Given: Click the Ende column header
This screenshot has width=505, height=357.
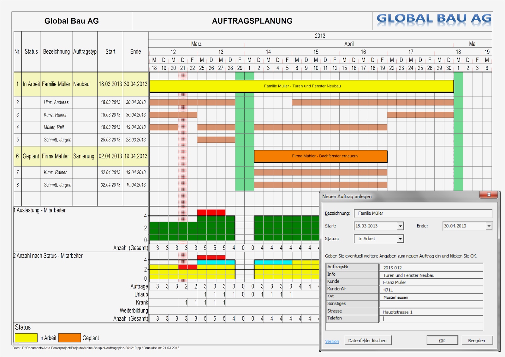Looking at the screenshot, I should click(x=136, y=51).
